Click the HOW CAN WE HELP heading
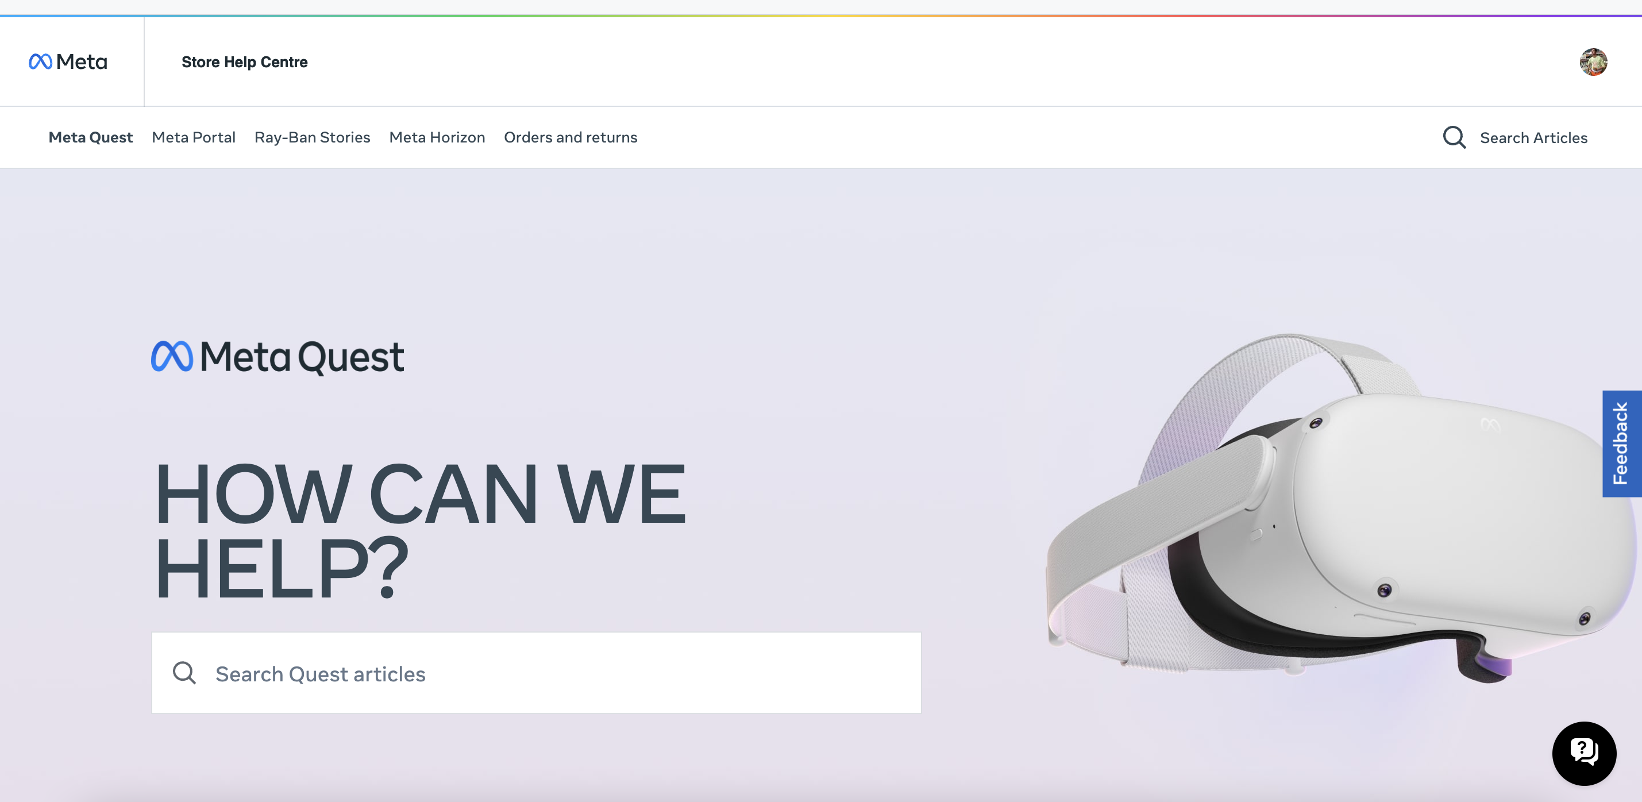This screenshot has width=1642, height=802. coord(421,530)
